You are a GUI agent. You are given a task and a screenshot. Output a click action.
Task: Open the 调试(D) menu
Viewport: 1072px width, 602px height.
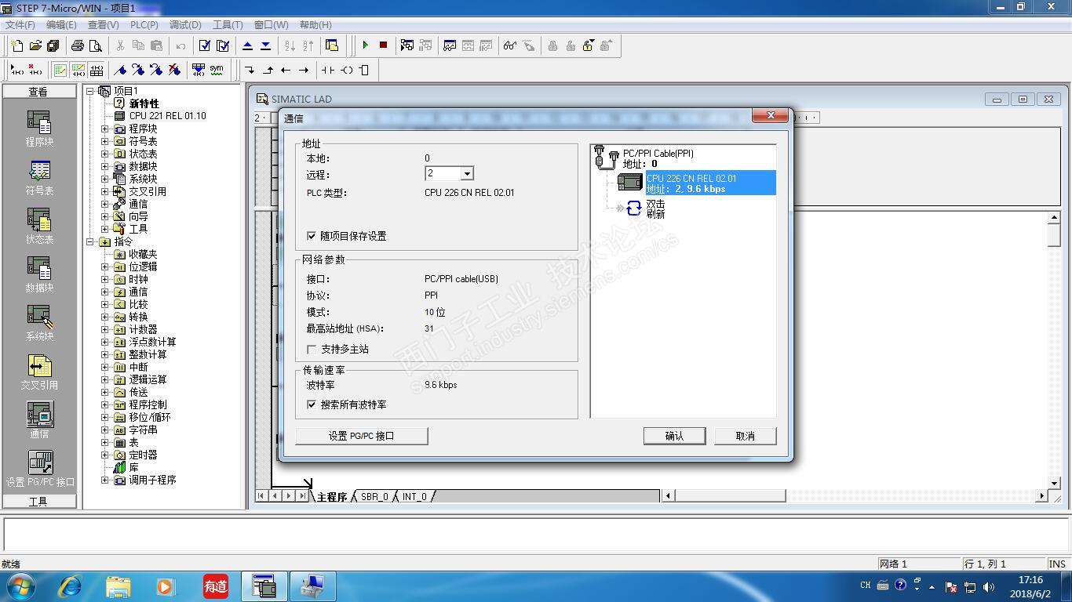185,25
